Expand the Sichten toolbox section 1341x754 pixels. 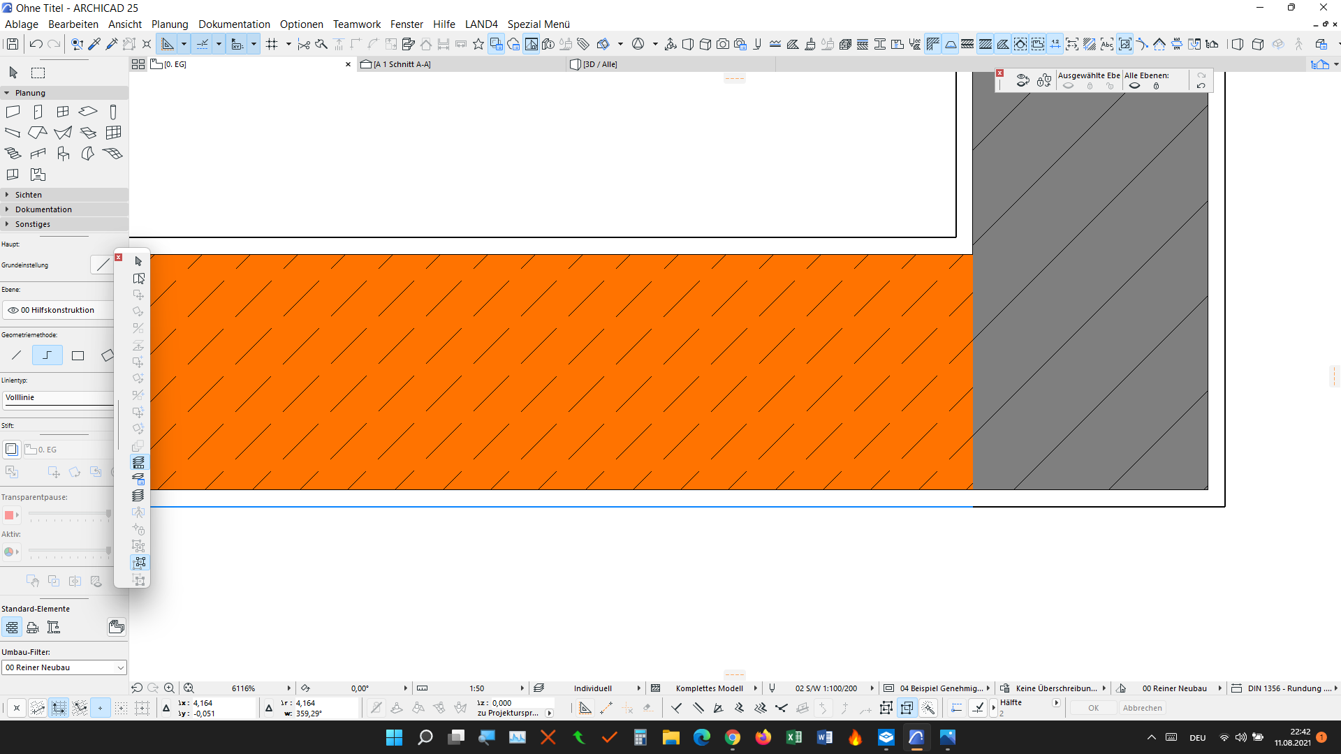pos(28,195)
